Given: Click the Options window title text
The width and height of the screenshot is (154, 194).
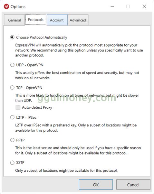Looking at the screenshot, I should [18, 6].
